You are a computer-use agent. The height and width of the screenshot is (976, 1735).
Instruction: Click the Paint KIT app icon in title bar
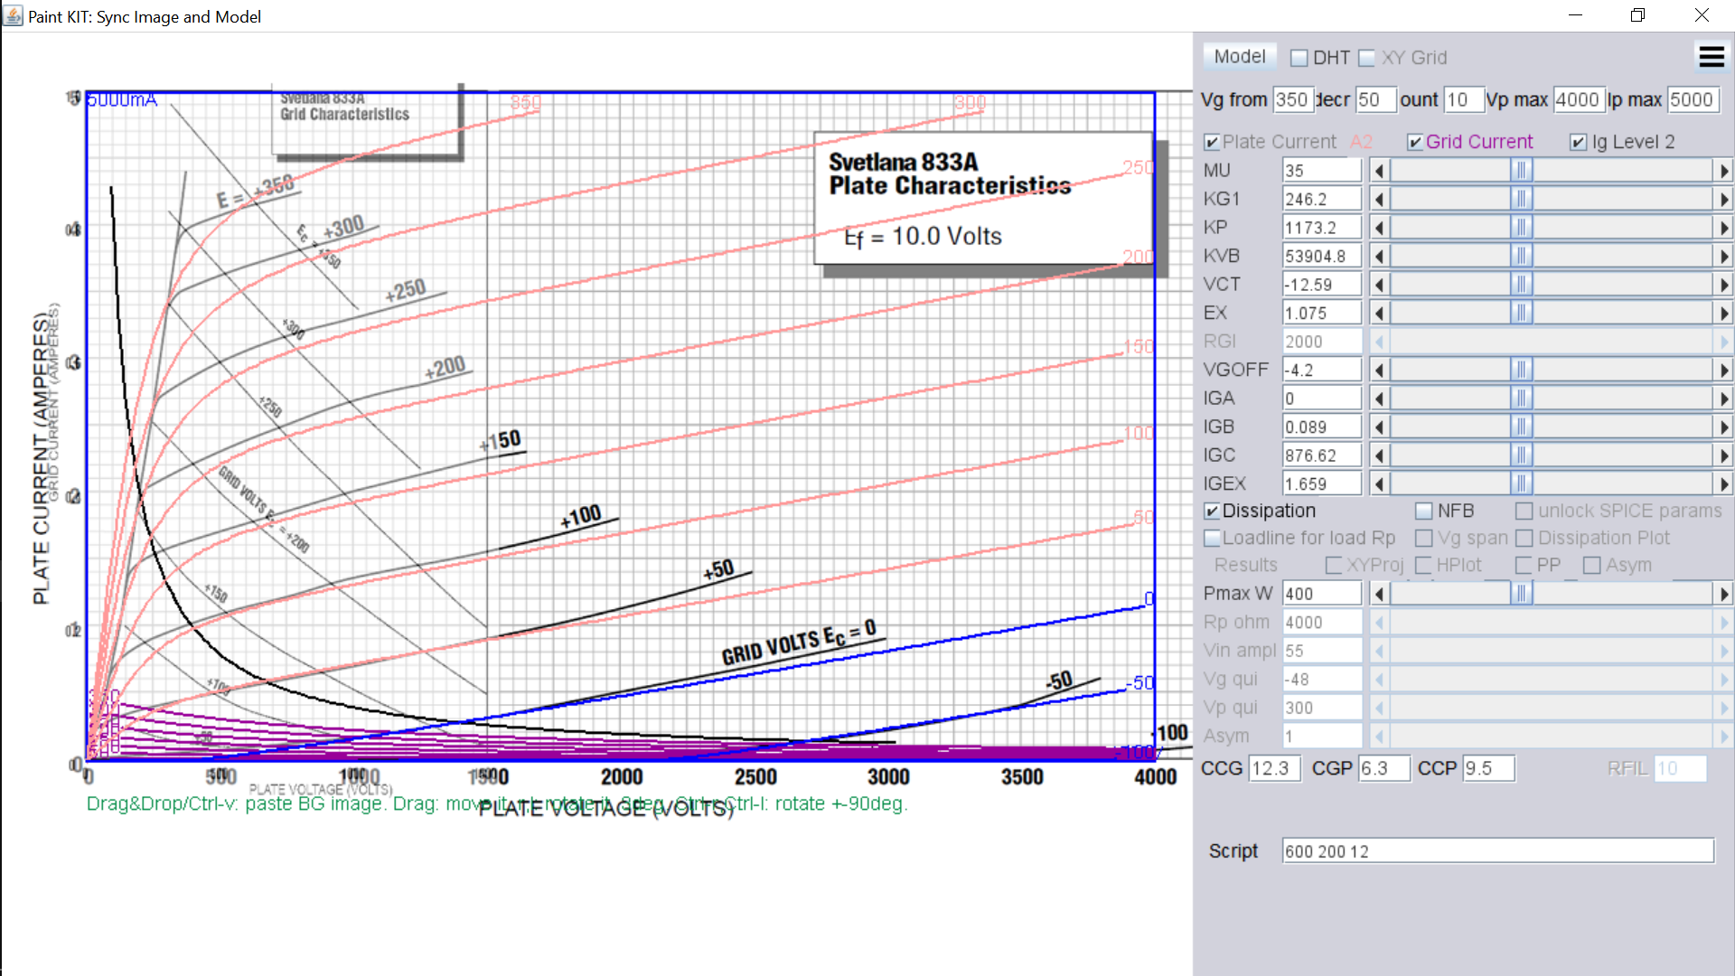click(13, 16)
